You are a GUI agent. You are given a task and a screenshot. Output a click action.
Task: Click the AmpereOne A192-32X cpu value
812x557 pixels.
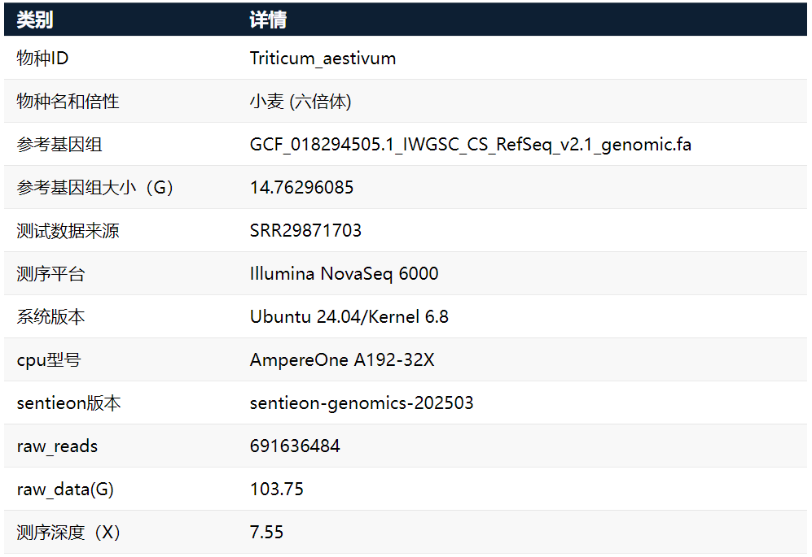point(342,360)
